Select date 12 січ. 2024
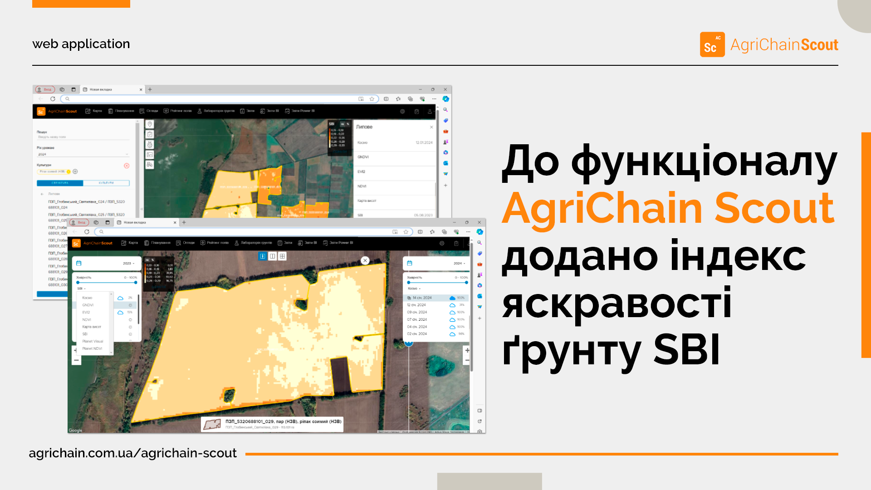This screenshot has width=871, height=490. coord(435,305)
